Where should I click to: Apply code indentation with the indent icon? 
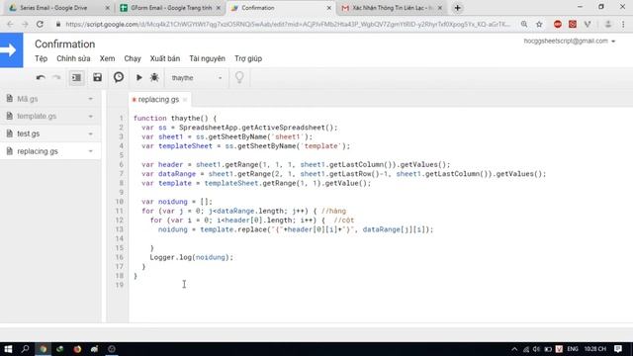[76, 77]
